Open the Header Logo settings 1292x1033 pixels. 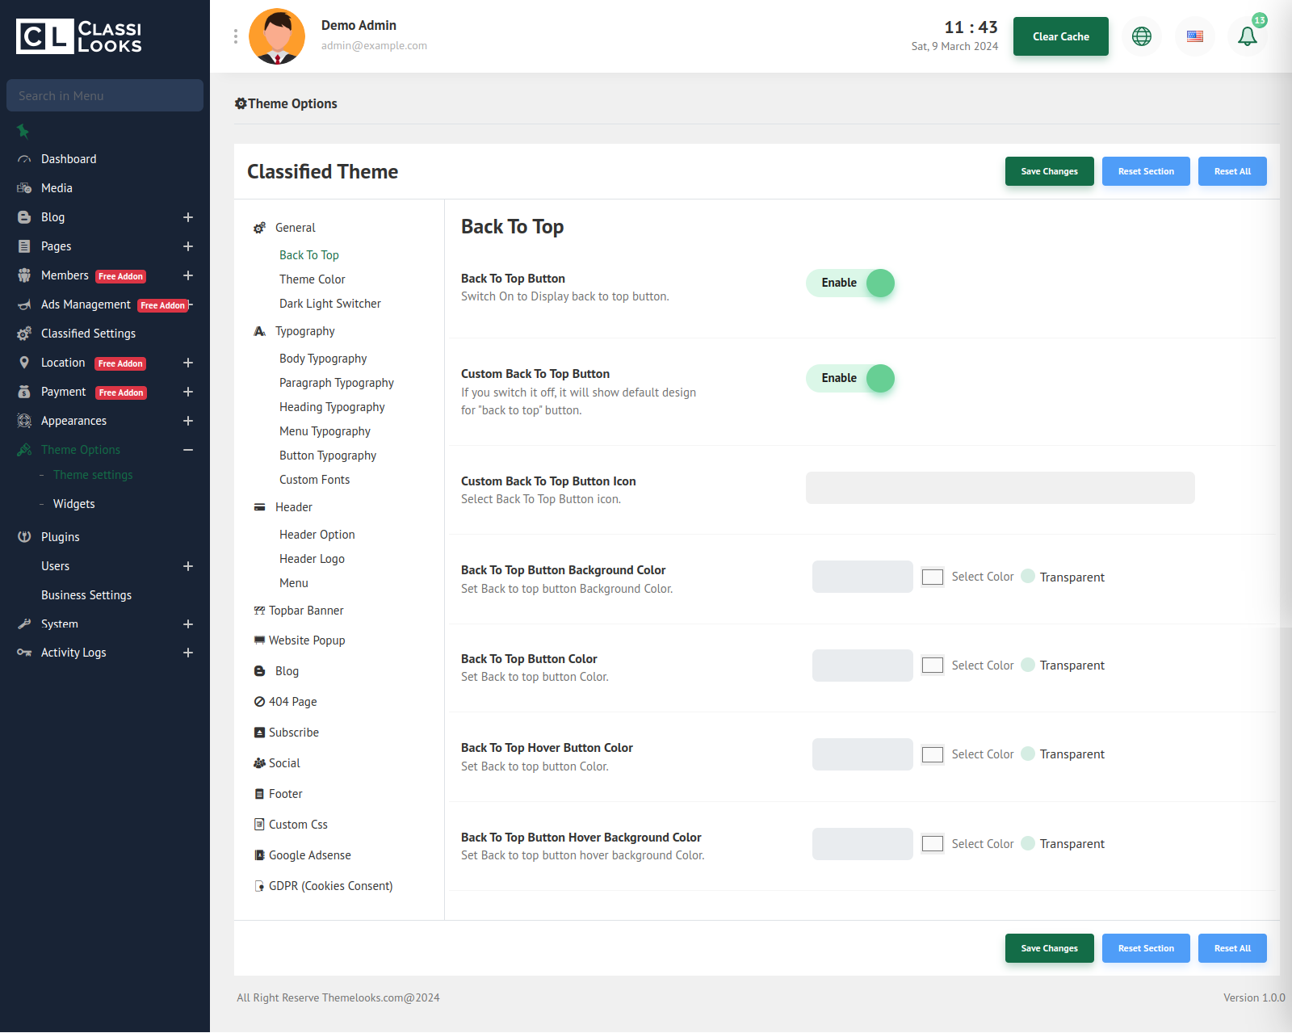click(312, 559)
